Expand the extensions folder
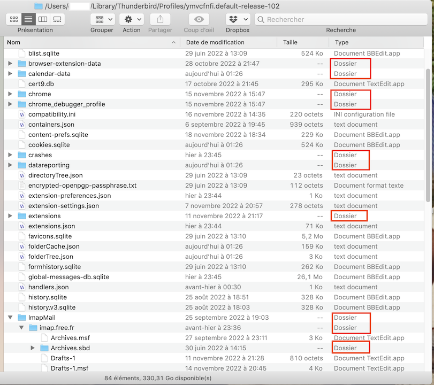 [10, 216]
